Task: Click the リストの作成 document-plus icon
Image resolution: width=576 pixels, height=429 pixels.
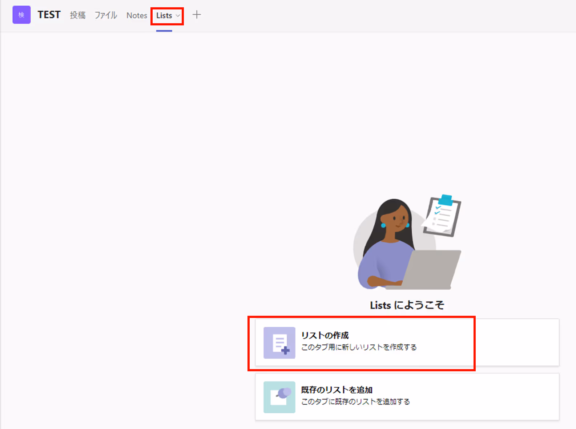Action: coord(279,343)
